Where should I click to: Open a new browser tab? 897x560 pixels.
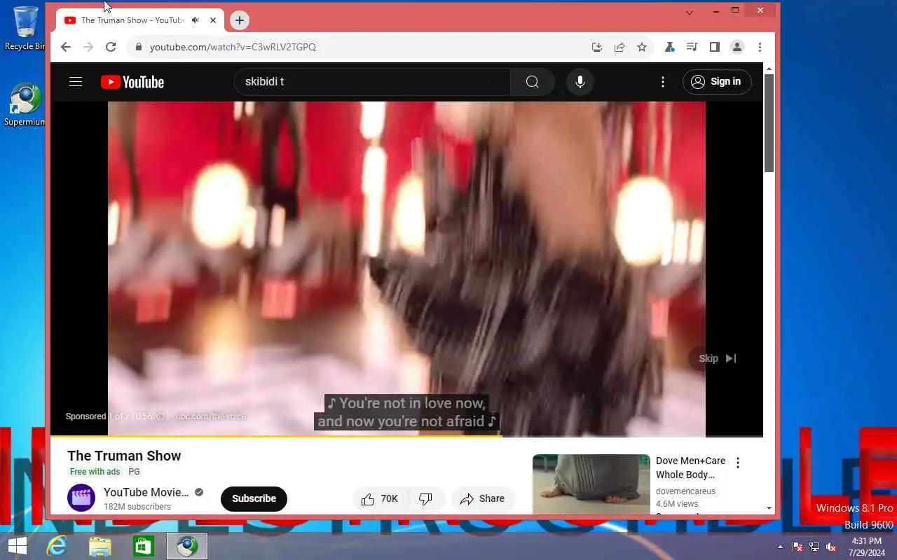(x=240, y=20)
